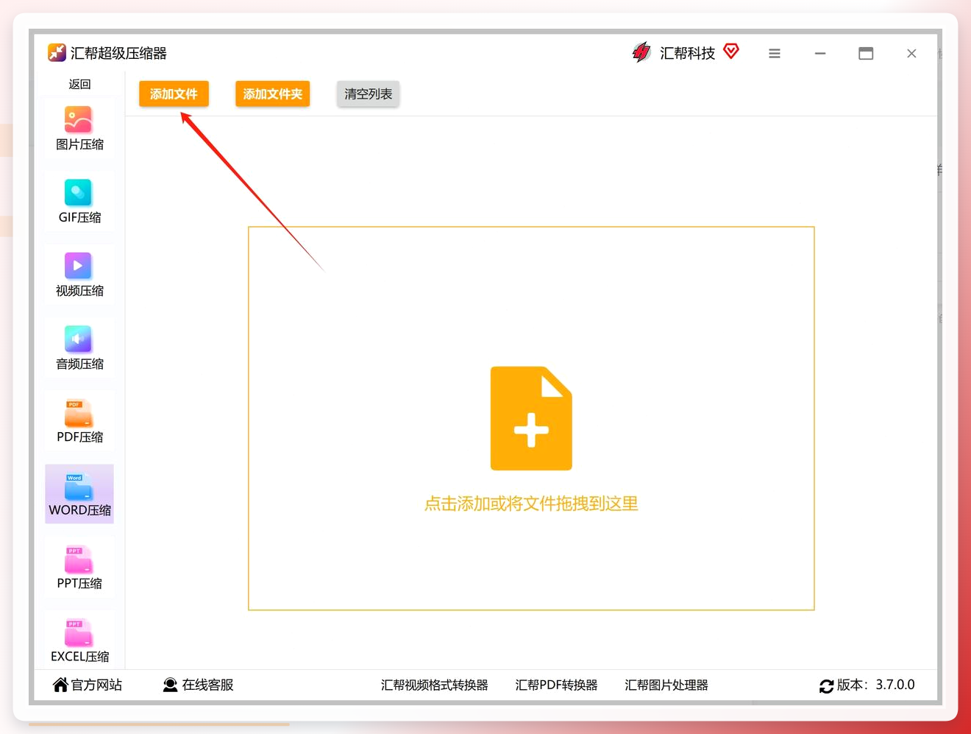Clear the list with 清空列表
This screenshot has width=971, height=734.
point(368,93)
